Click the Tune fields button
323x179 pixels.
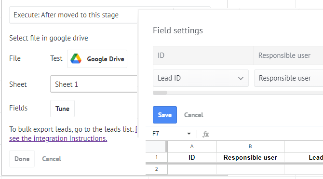point(62,109)
